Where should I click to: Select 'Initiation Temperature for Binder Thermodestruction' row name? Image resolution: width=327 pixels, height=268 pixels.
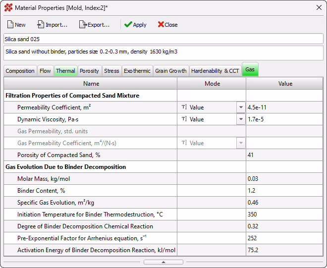[x=90, y=214]
